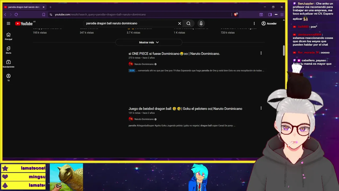
Task: Go forward with the browser forward arrow
Action: (x=11, y=15)
